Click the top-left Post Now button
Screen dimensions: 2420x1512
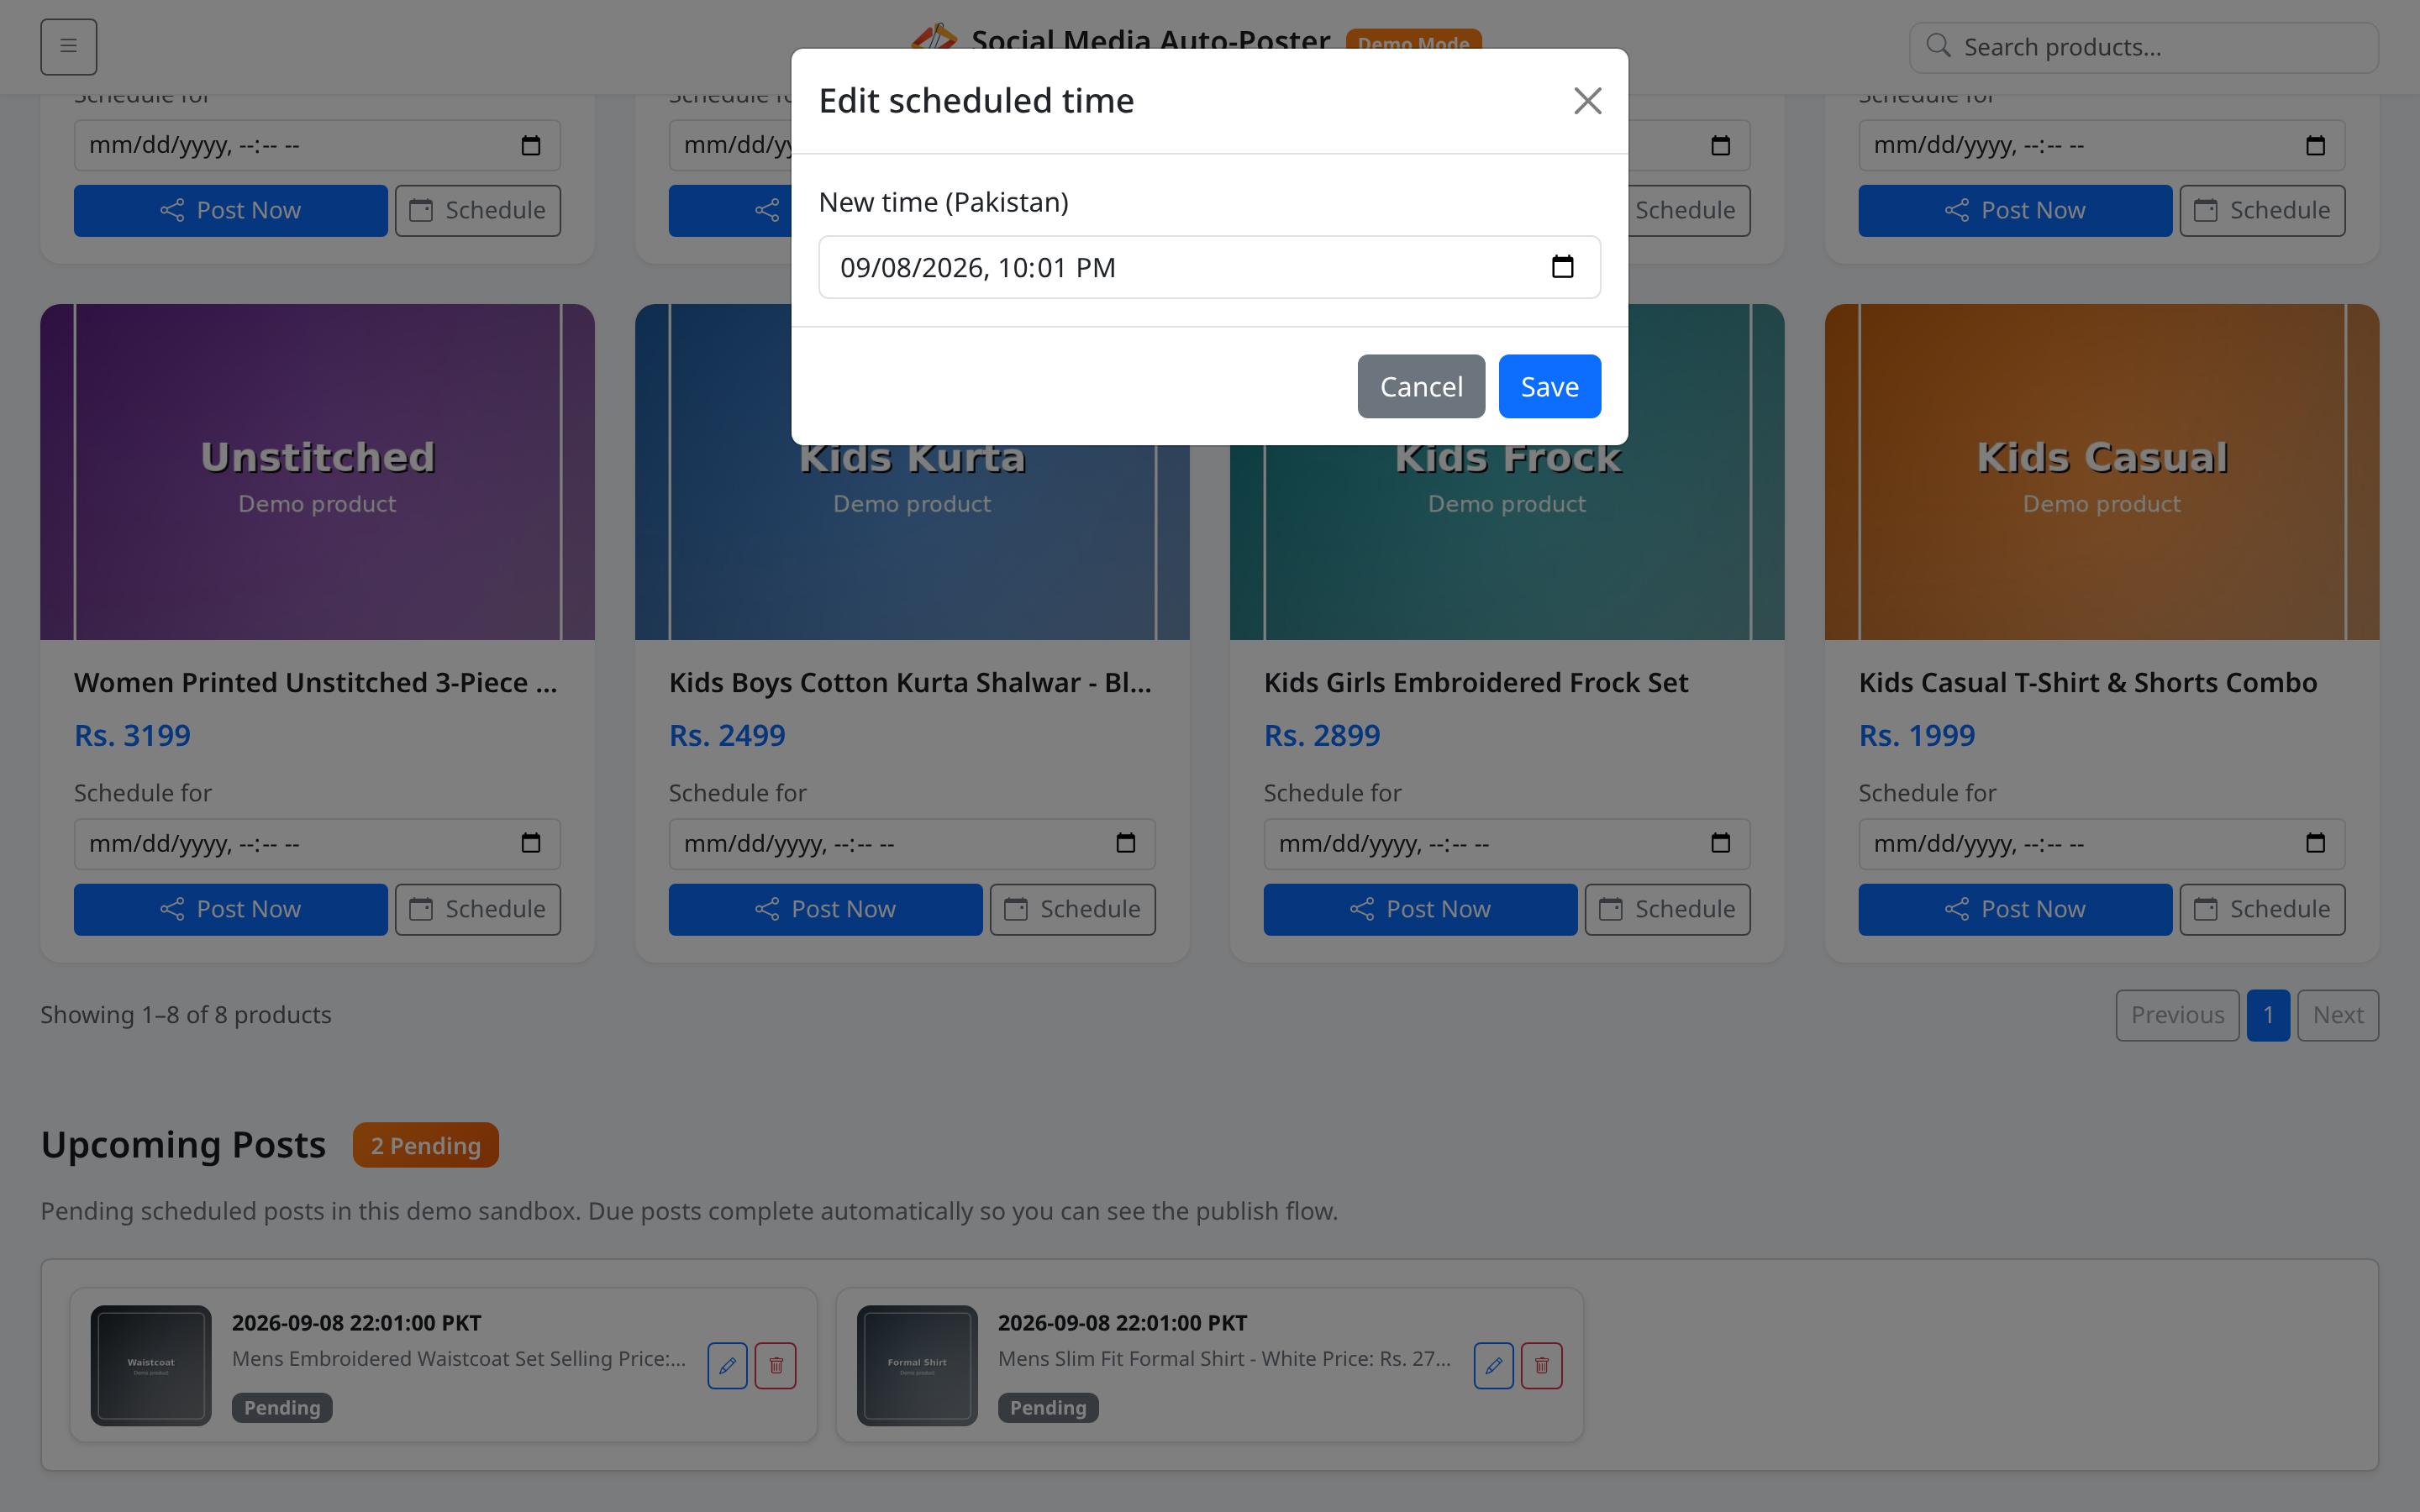click(x=230, y=210)
